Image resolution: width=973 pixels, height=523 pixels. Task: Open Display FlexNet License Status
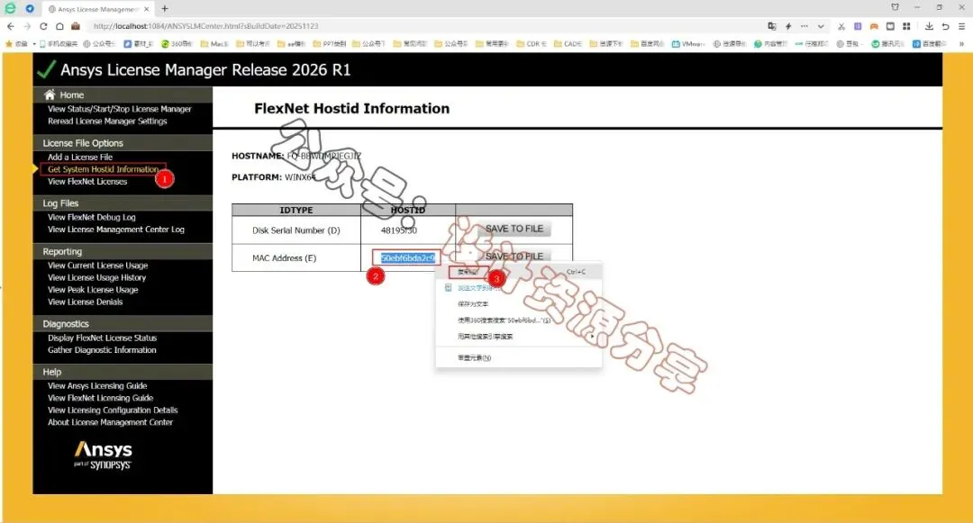coord(103,338)
